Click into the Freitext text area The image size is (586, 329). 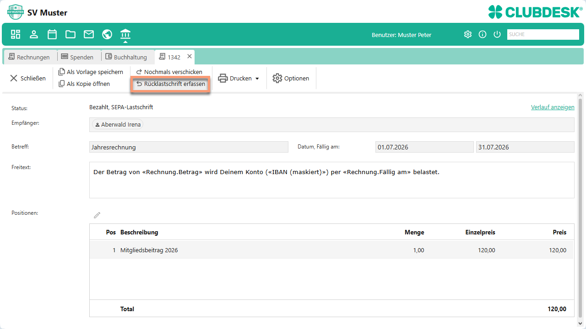coord(331,180)
